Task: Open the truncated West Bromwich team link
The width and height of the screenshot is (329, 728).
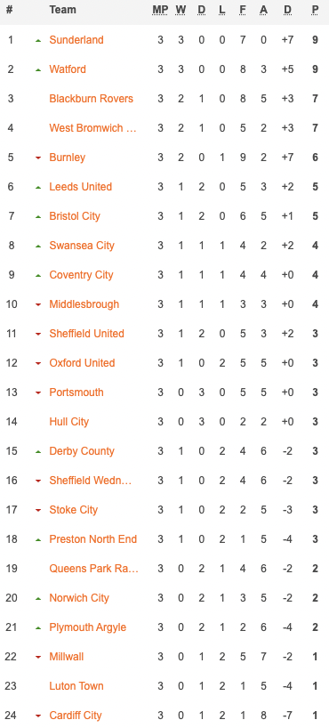Action: pyautogui.click(x=93, y=127)
